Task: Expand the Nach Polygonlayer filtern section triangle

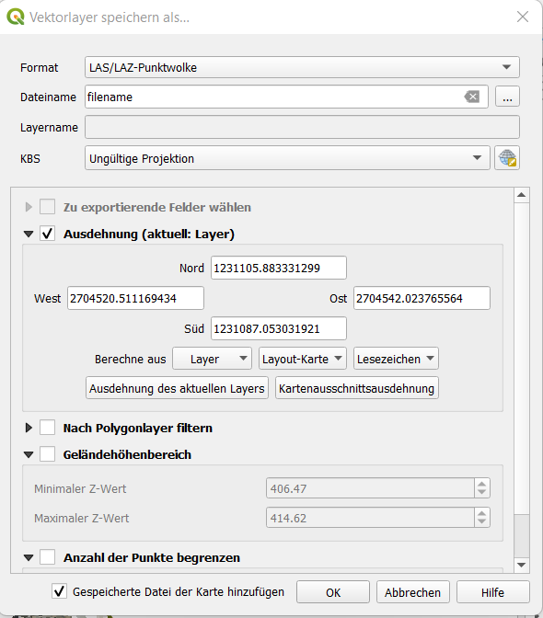Action: 29,428
